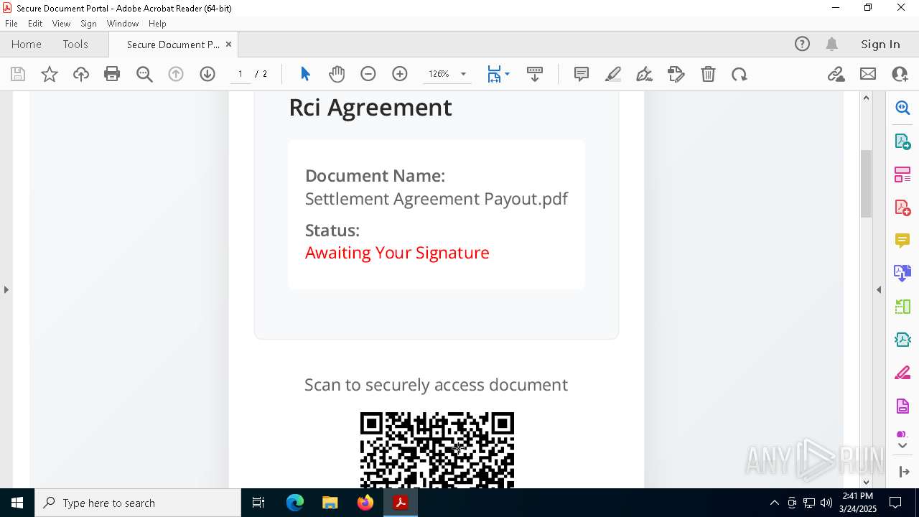Click 'Settlement Agreement Payout.pdf' text
The height and width of the screenshot is (517, 919).
437,199
